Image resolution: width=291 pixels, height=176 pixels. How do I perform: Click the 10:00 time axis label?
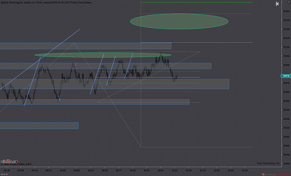coord(62,170)
